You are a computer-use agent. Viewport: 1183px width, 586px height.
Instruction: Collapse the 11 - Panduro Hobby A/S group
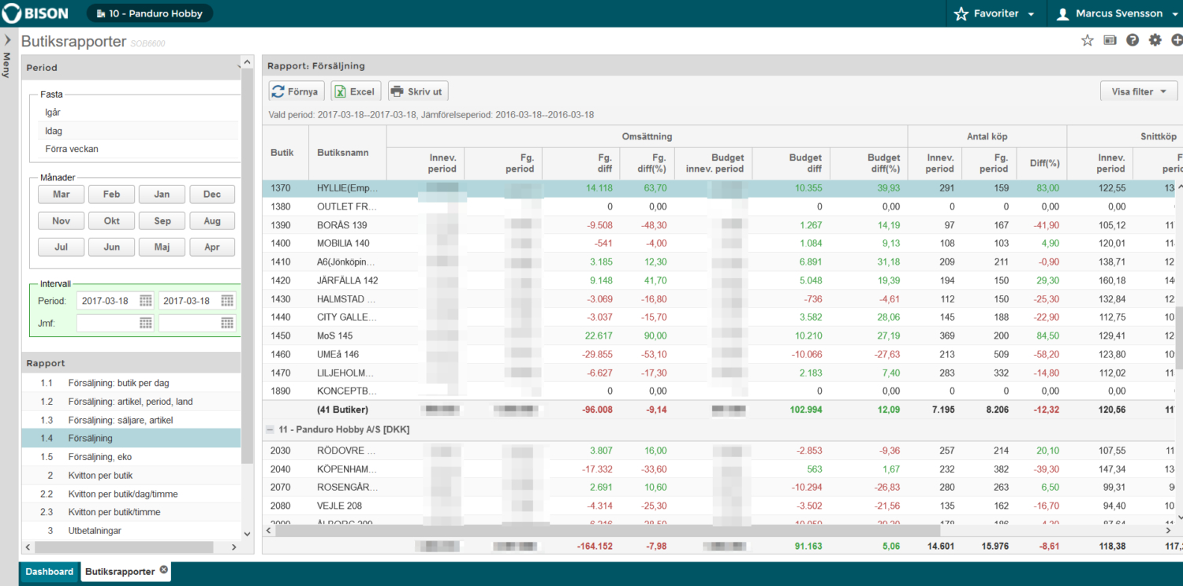(x=270, y=430)
